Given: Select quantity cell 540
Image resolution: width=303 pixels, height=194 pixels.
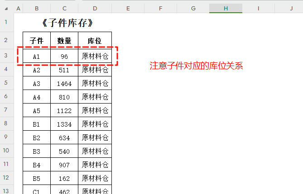Looking at the screenshot, I should tap(64, 151).
